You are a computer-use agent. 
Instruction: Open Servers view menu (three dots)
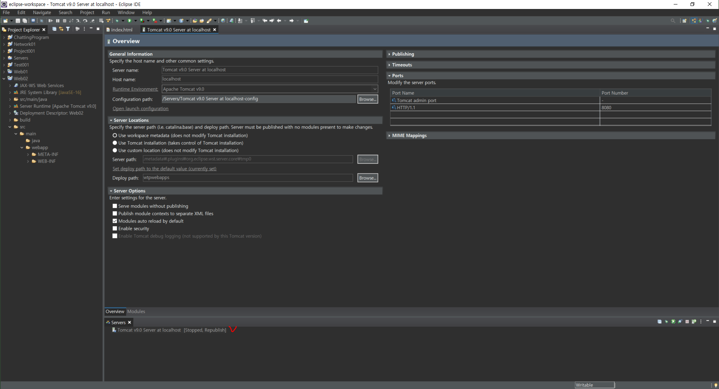pos(701,322)
